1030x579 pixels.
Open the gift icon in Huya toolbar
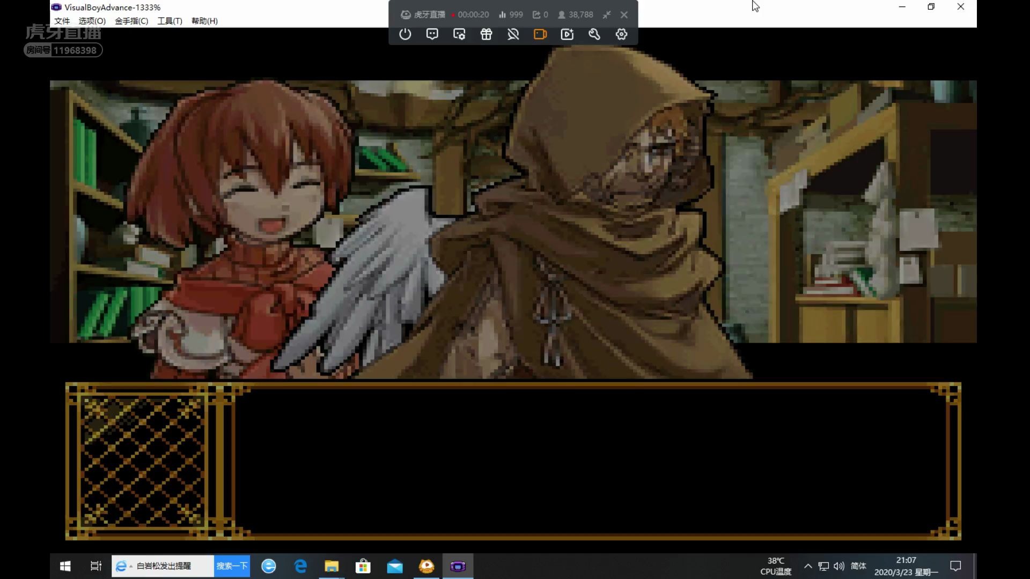[486, 34]
